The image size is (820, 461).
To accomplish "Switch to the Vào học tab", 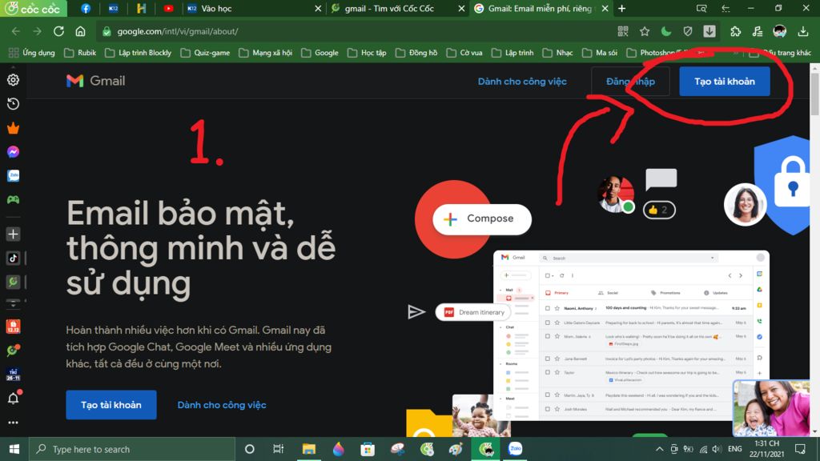I will [x=253, y=8].
